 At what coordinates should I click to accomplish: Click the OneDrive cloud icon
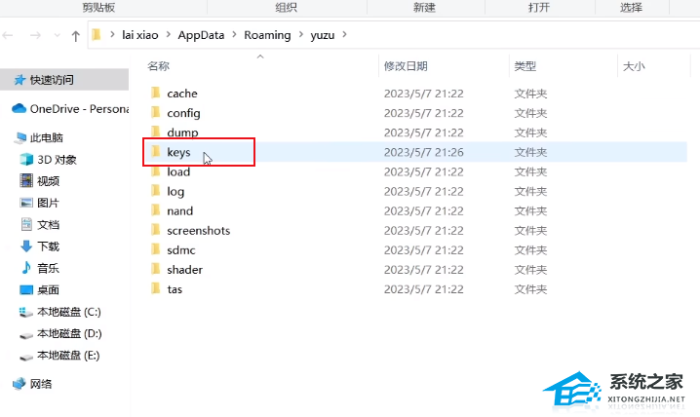[19, 108]
